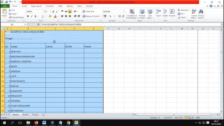The image size is (224, 126).
Task: Click the zoom slider in status bar
Action: (212, 118)
